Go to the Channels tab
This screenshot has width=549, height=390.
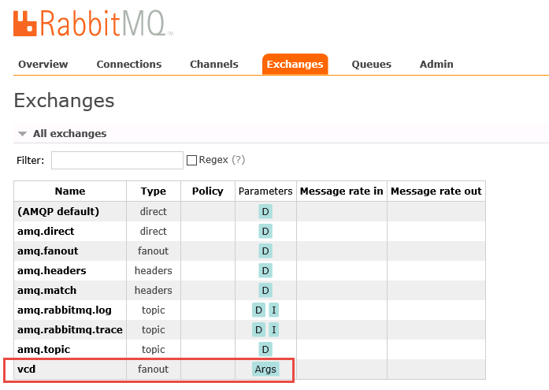click(213, 65)
